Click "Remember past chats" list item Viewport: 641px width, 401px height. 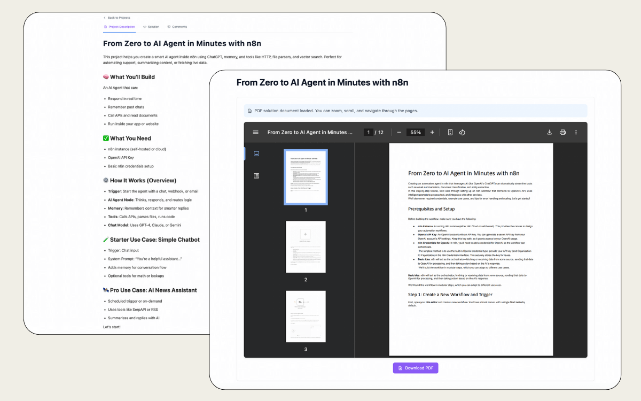(x=126, y=107)
